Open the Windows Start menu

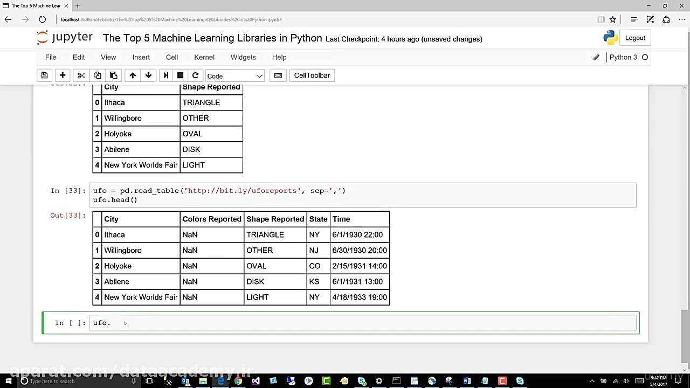pos(8,381)
